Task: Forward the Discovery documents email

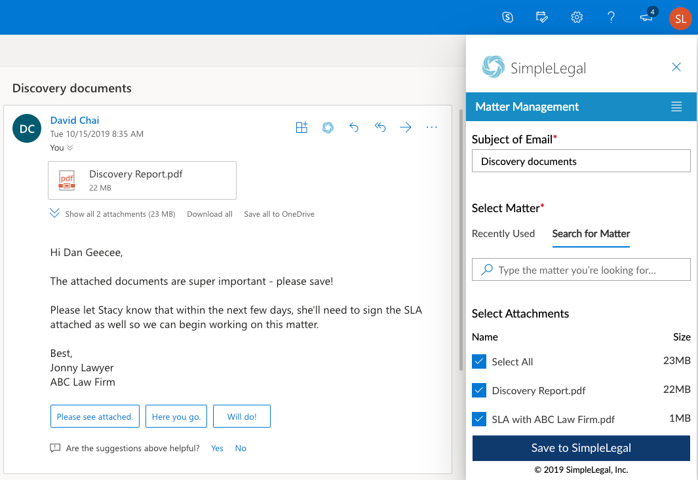Action: pyautogui.click(x=406, y=128)
